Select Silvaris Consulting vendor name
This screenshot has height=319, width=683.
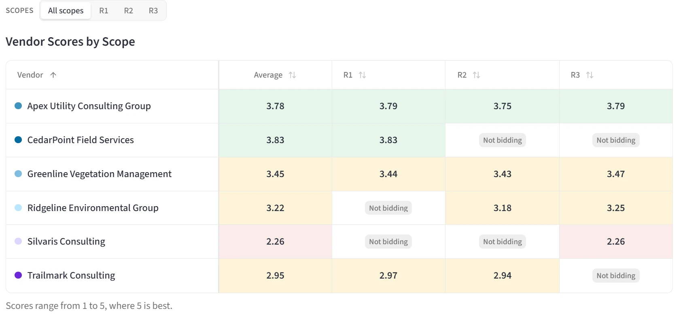(x=66, y=241)
